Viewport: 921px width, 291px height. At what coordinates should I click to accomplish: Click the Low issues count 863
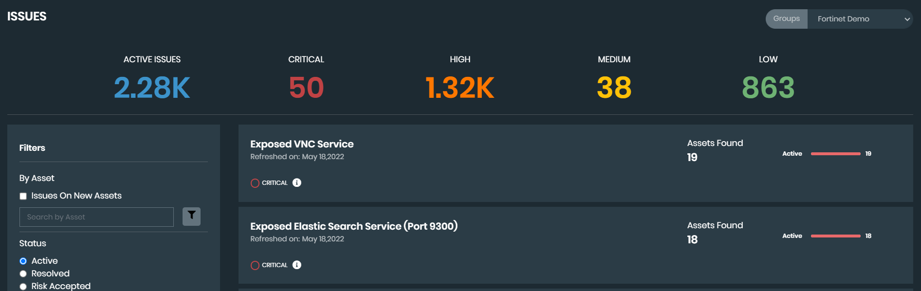[768, 88]
